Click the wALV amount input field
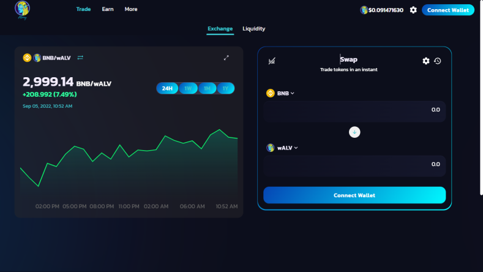The image size is (483, 272). pyautogui.click(x=354, y=166)
